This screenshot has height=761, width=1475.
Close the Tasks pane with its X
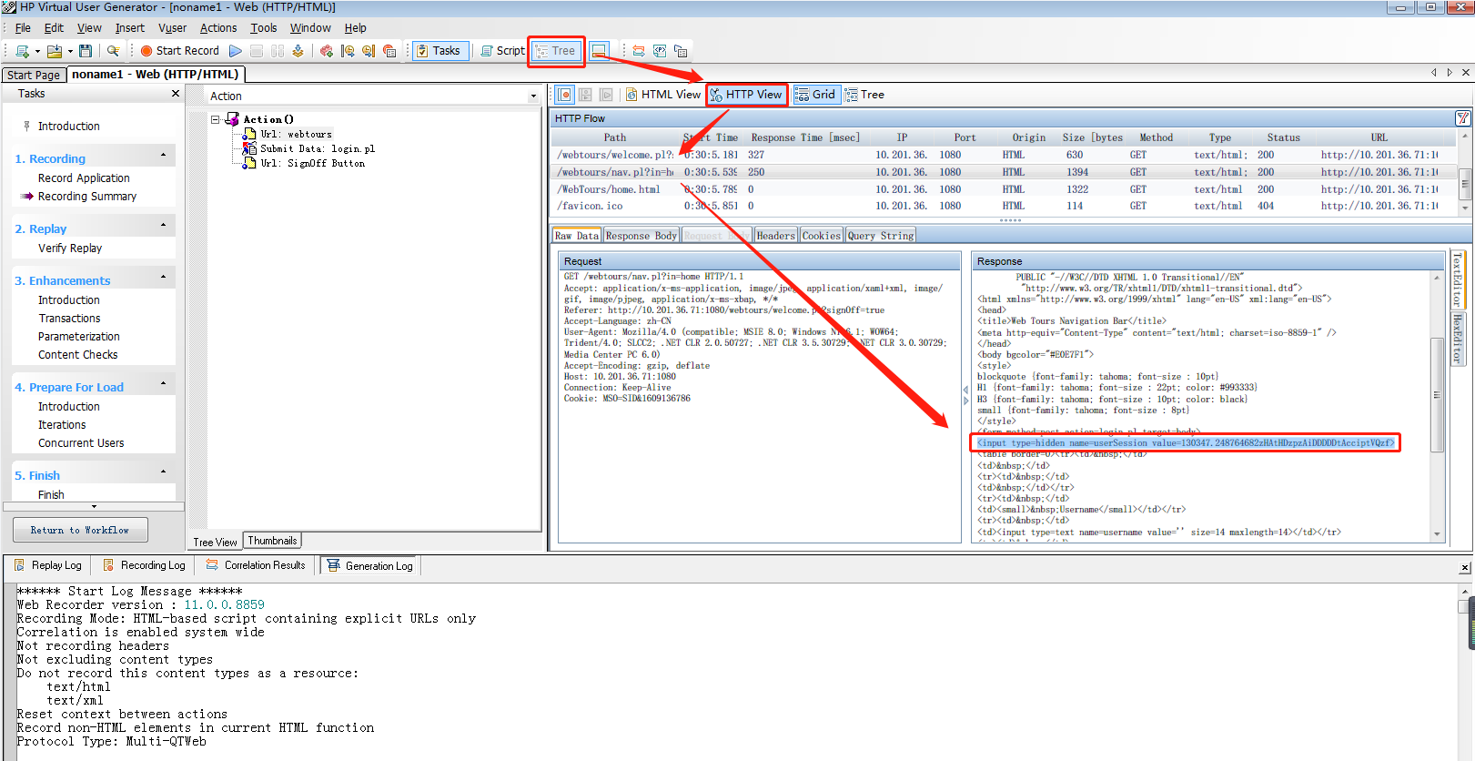tap(176, 94)
